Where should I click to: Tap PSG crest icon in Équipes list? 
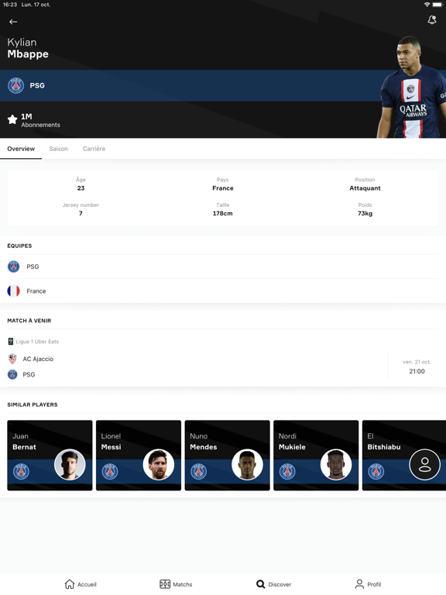(x=14, y=267)
